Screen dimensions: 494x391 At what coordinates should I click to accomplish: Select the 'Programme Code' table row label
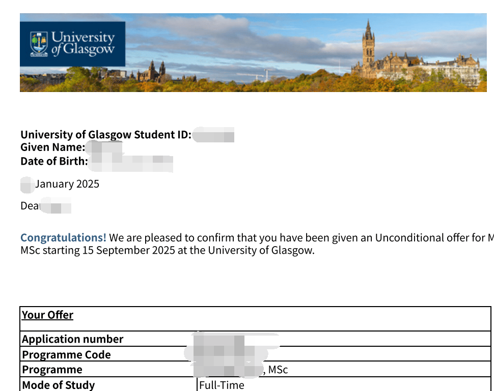click(66, 355)
